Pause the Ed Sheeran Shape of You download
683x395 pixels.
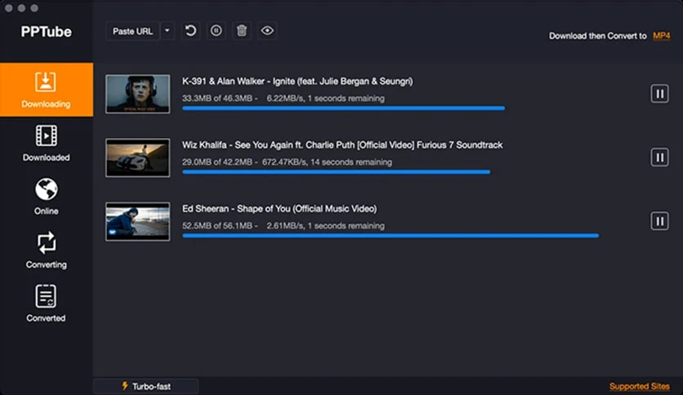click(x=659, y=221)
